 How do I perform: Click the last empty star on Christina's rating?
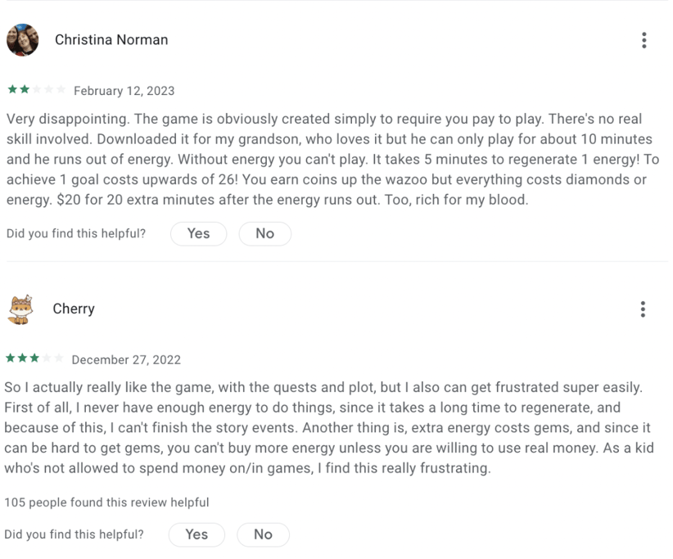(x=60, y=90)
